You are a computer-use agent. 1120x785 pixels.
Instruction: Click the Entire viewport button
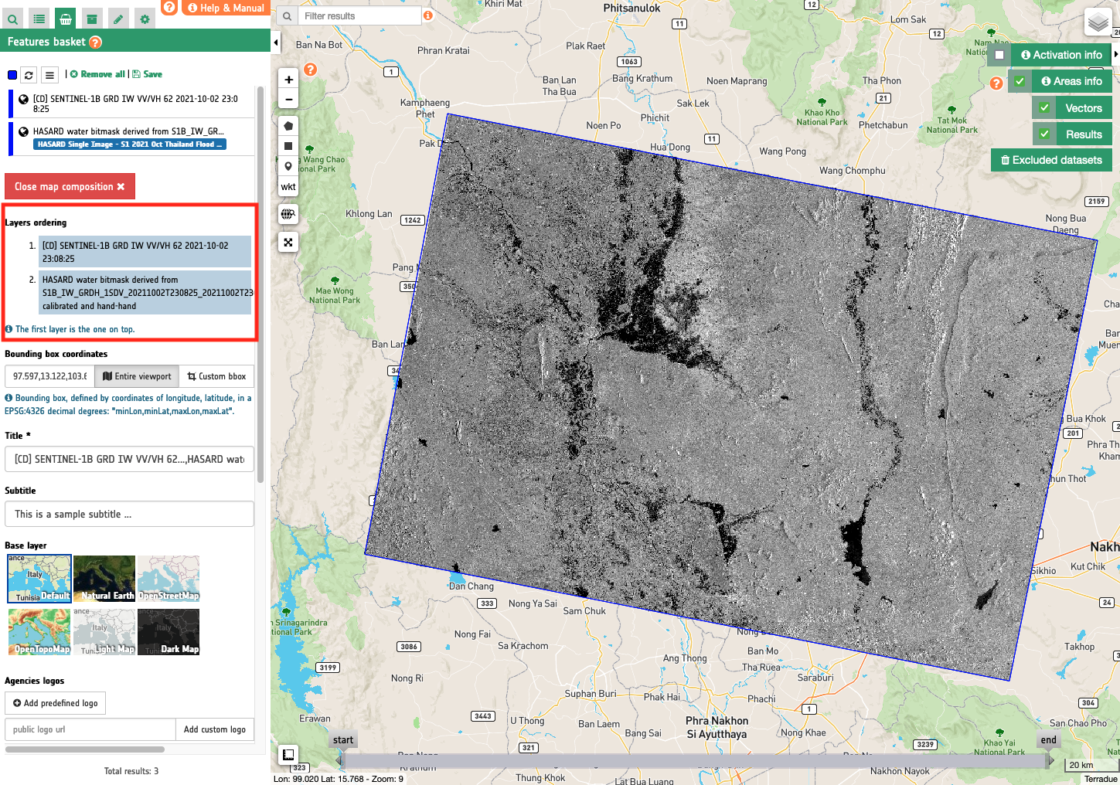coord(137,376)
